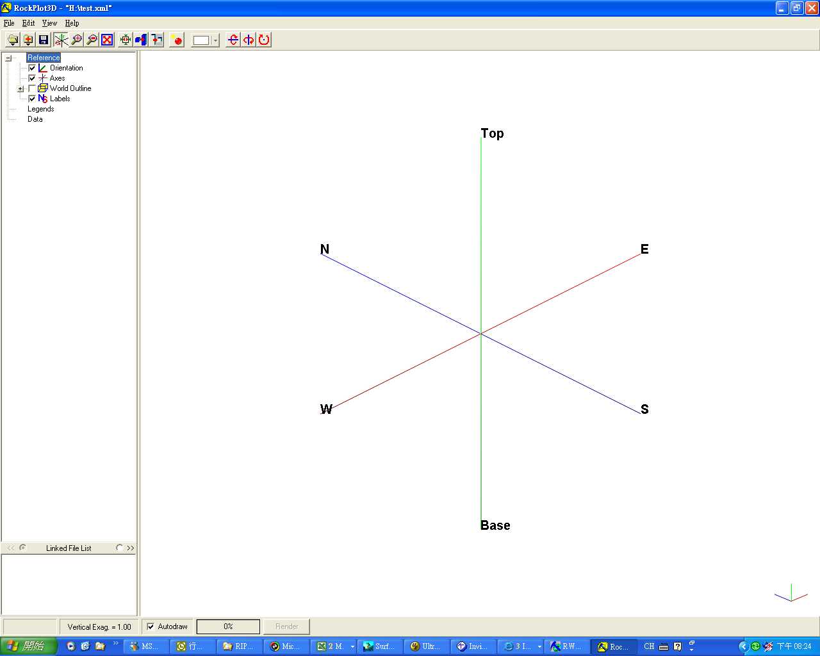820x656 pixels.
Task: Click the Append file plus-sign toolbar icon
Action: pos(28,40)
